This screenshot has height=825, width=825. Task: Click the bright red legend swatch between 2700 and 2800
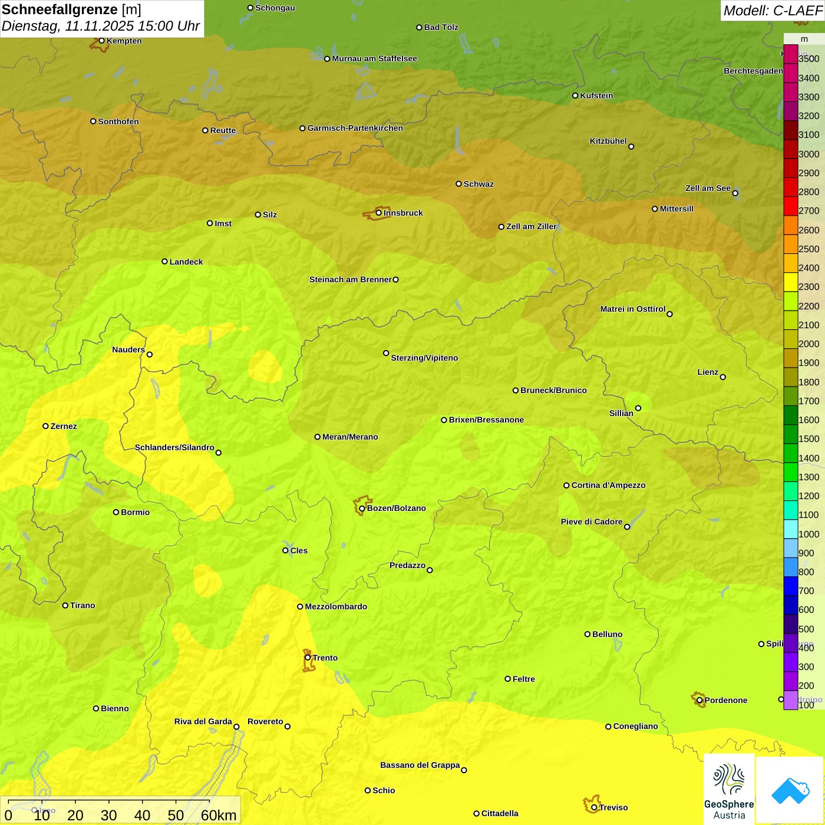[x=790, y=206]
